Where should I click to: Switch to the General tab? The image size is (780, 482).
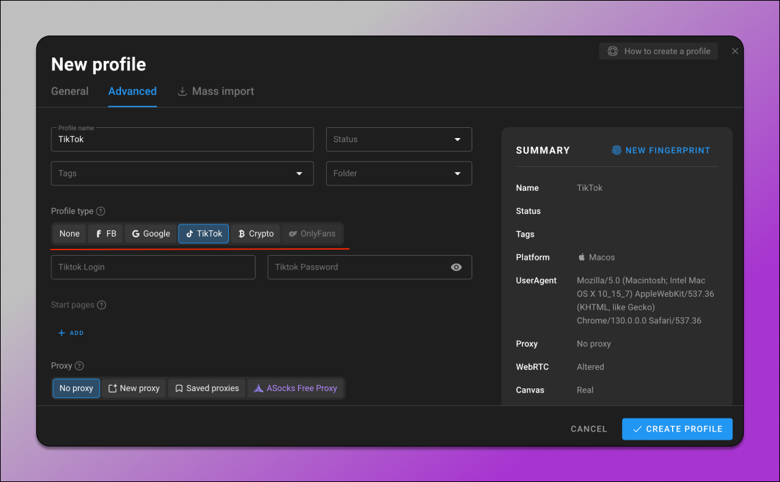point(70,92)
